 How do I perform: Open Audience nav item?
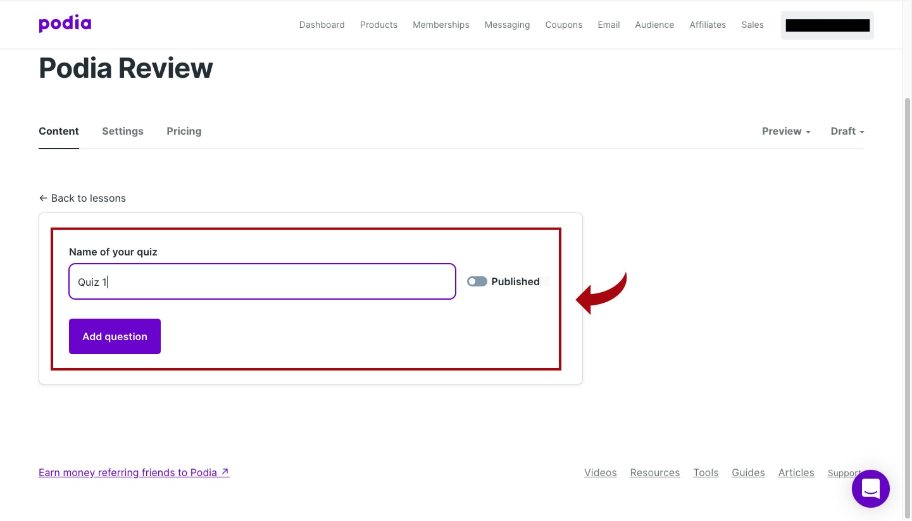pos(654,25)
